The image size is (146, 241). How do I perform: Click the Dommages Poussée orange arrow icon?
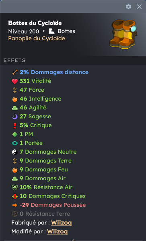click(x=15, y=205)
